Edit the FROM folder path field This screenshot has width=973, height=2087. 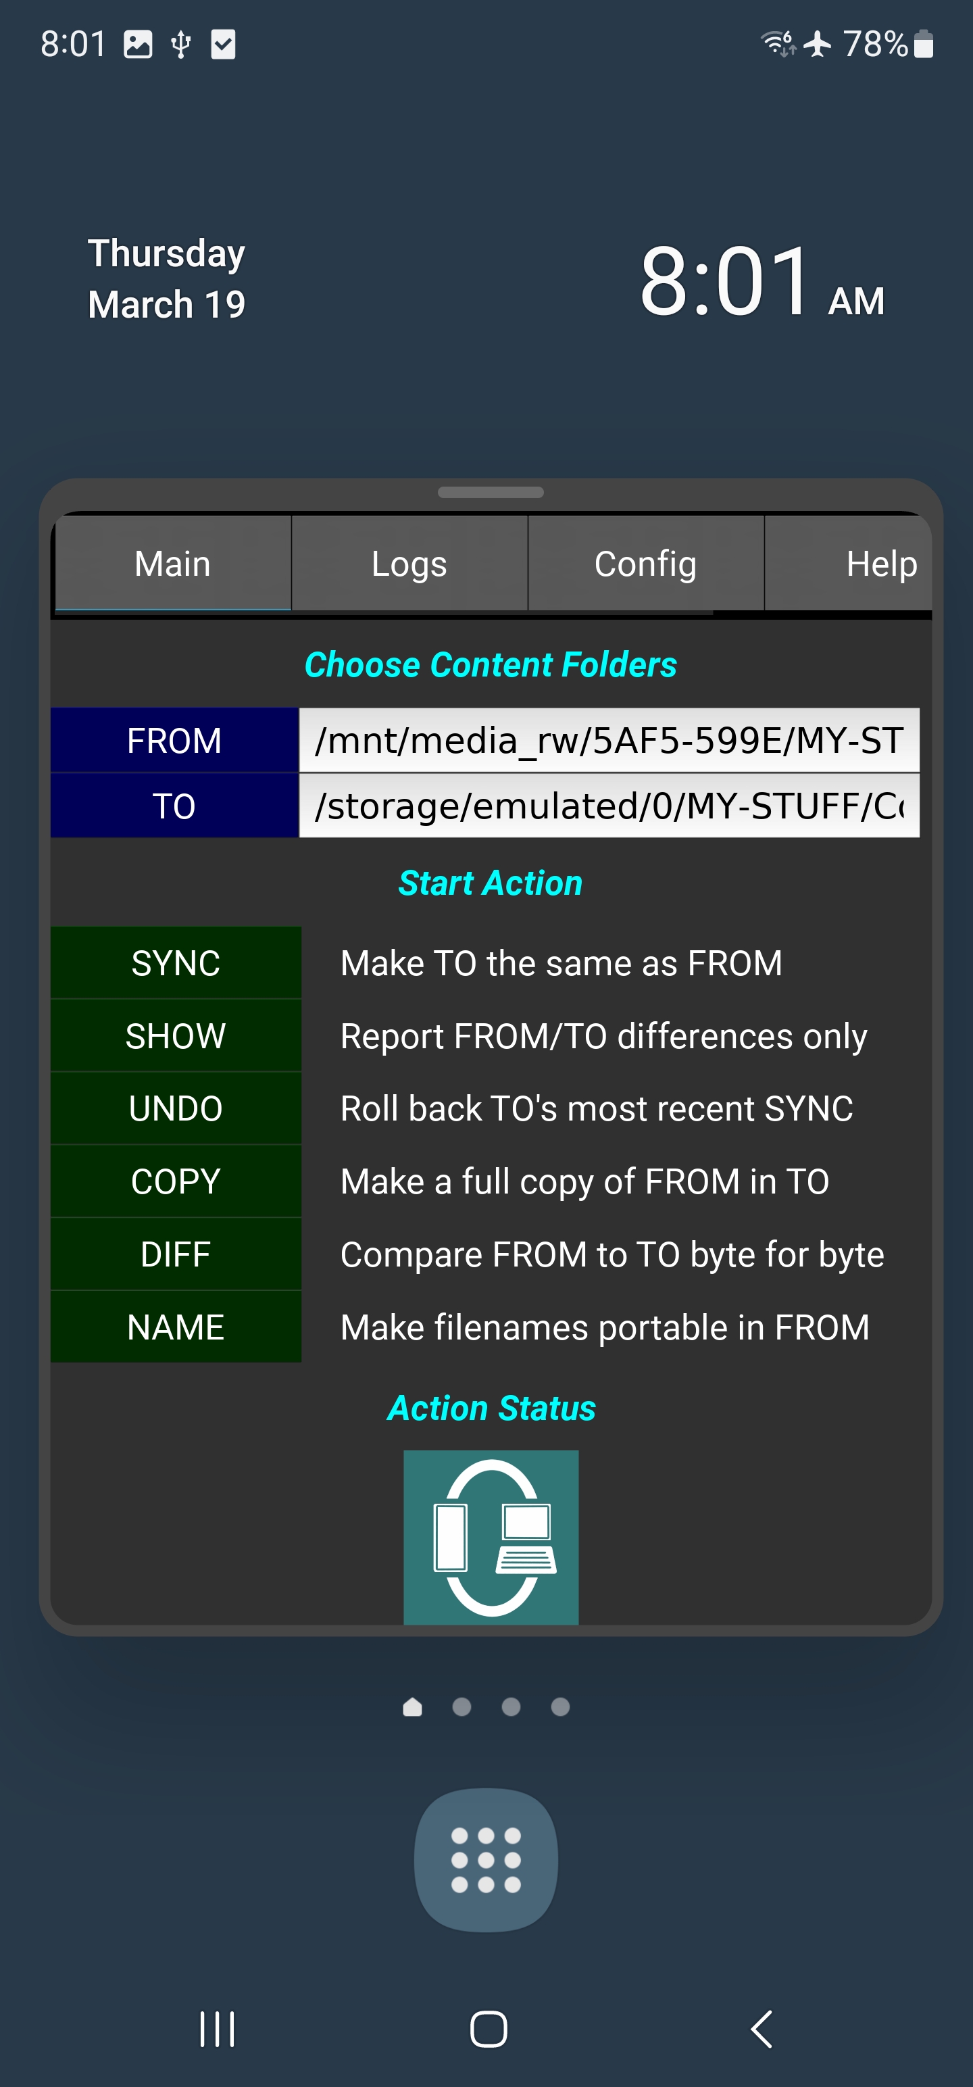click(608, 741)
